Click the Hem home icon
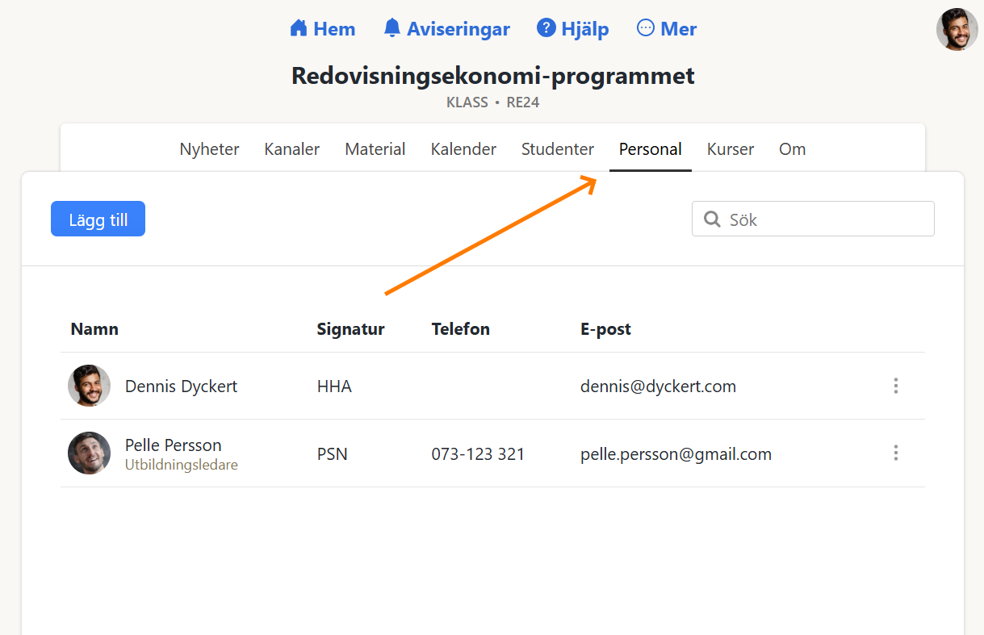 [299, 29]
